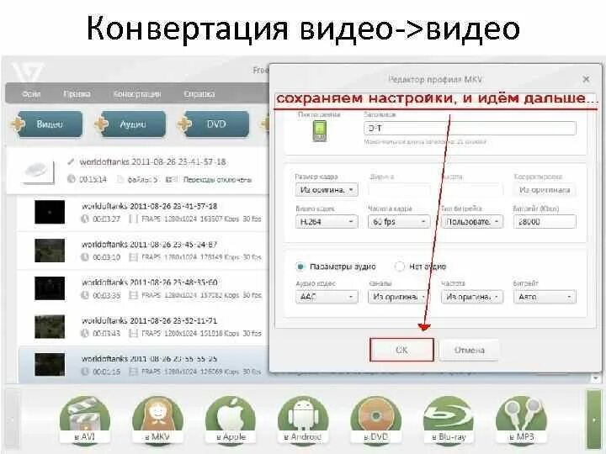The image size is (606, 454).
Task: Click the pencil icon beside merged file name
Action: pos(71,161)
